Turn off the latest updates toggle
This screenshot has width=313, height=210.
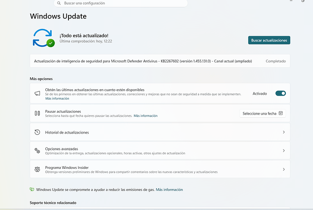[x=280, y=93]
